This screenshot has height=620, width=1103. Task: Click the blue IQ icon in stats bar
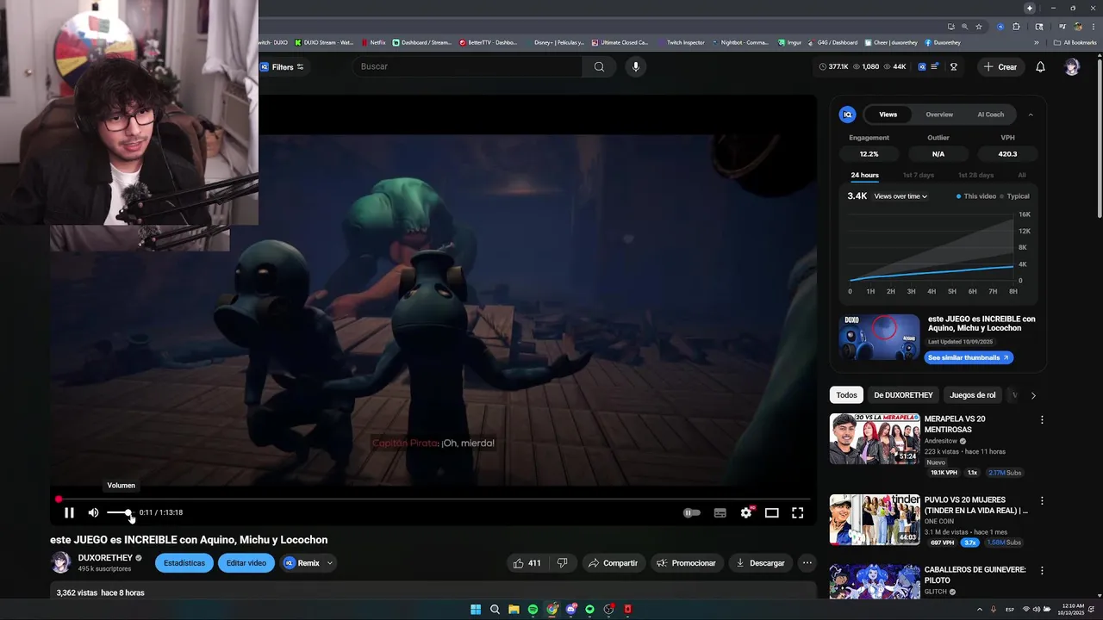click(922, 66)
